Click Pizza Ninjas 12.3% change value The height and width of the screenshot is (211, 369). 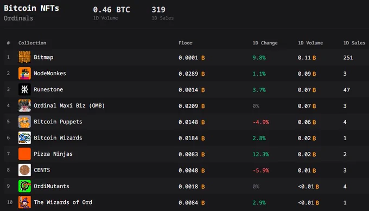pyautogui.click(x=261, y=154)
